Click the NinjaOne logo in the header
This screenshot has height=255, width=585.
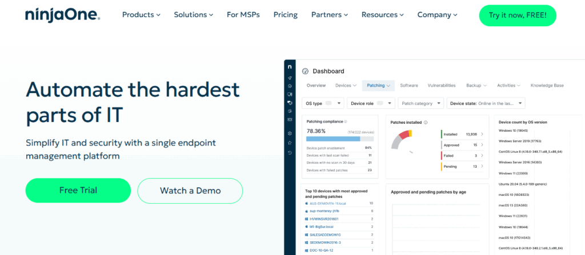click(x=63, y=15)
